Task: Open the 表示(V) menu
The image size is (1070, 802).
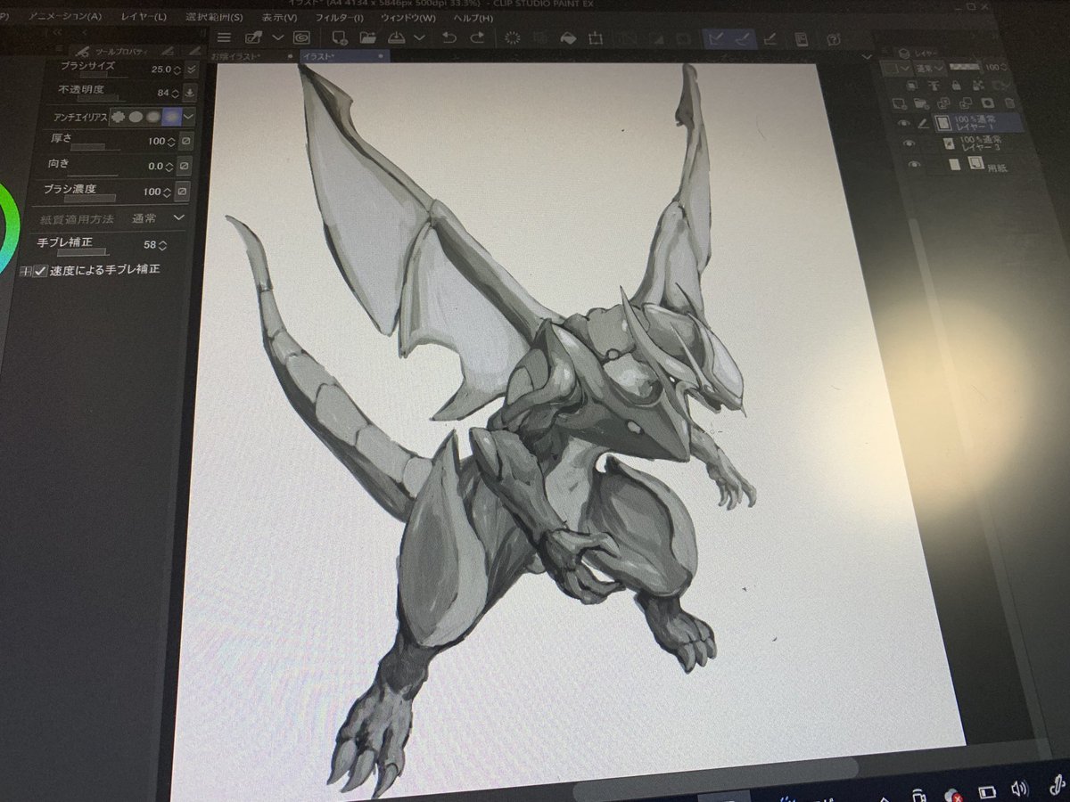Action: coord(280,17)
